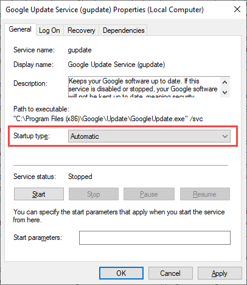This screenshot has width=247, height=285.
Task: Click the disabled Stop button
Action: [94, 194]
